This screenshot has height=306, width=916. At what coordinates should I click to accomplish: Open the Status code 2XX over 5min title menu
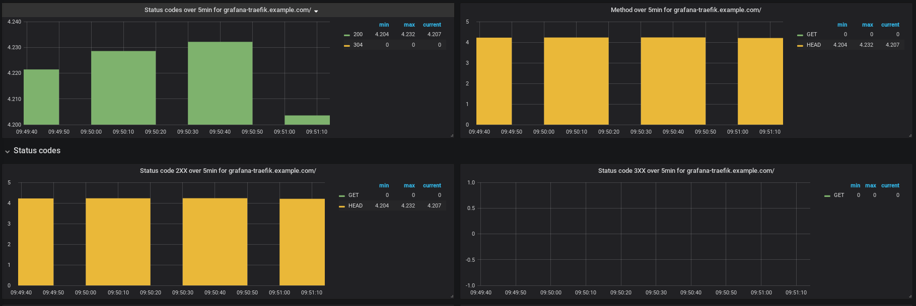tap(228, 171)
